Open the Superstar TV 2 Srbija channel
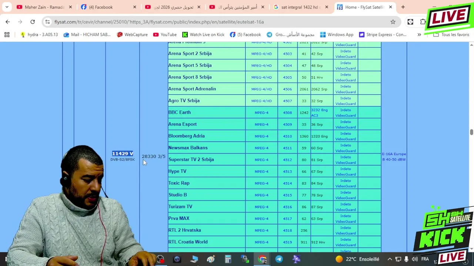 point(191,160)
